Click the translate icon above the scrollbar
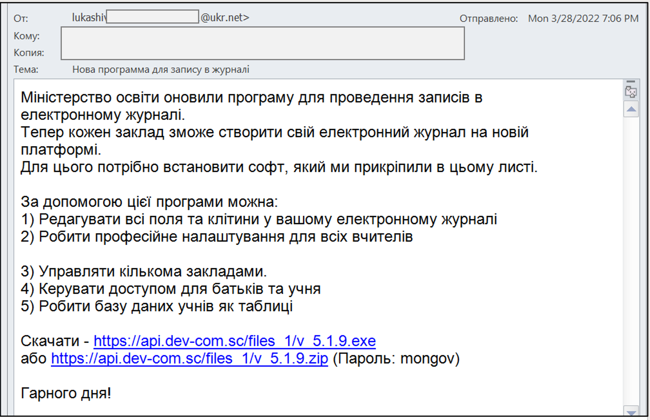 pos(631,92)
